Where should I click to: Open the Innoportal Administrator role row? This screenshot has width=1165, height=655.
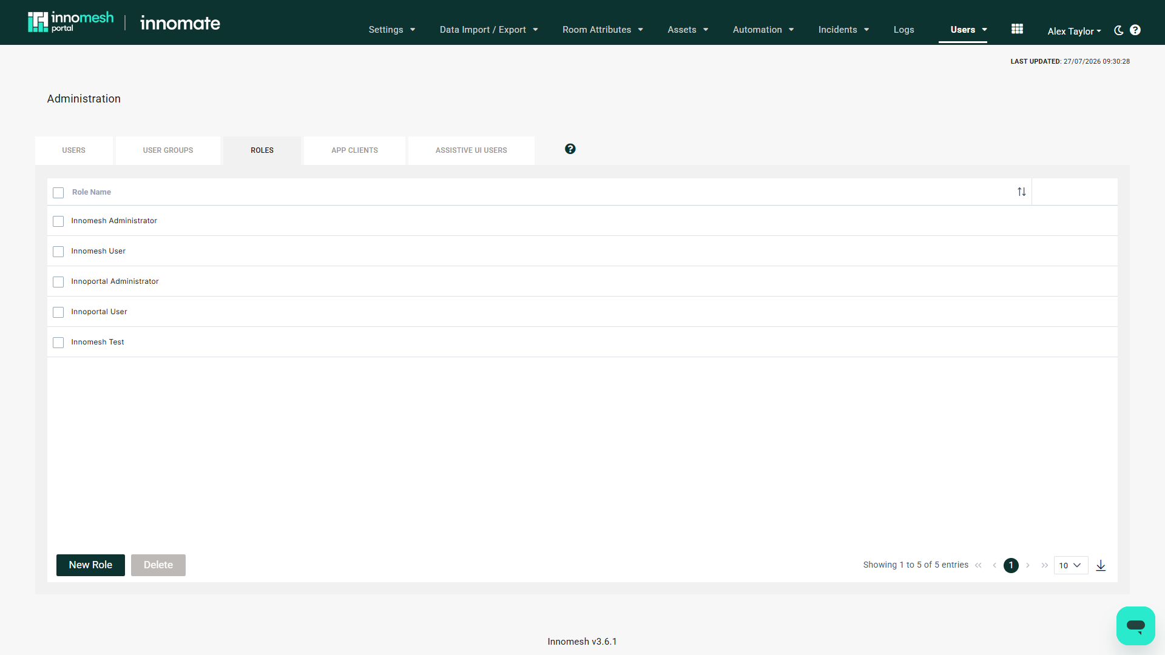[582, 281]
